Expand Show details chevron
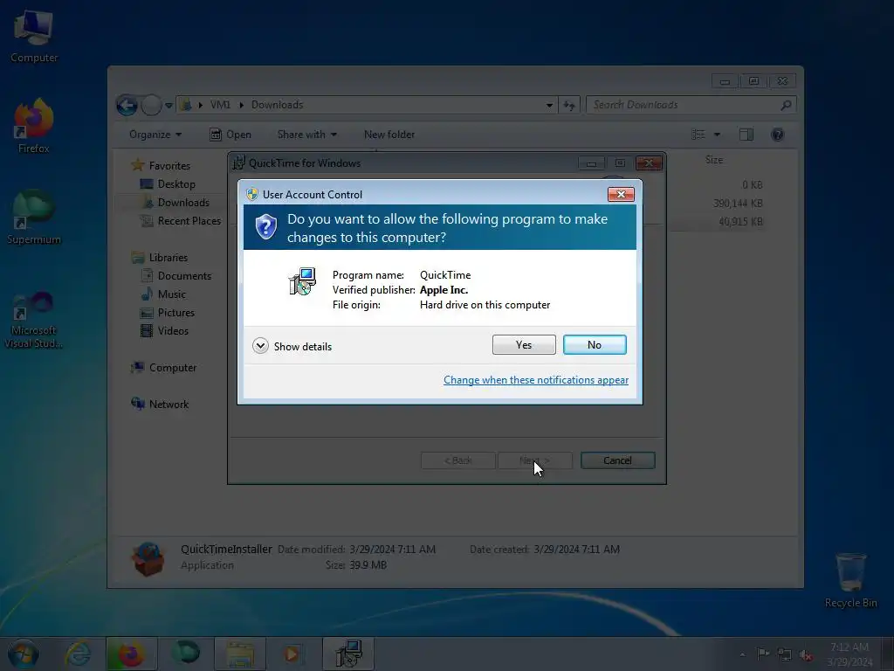This screenshot has width=894, height=671. click(x=260, y=346)
